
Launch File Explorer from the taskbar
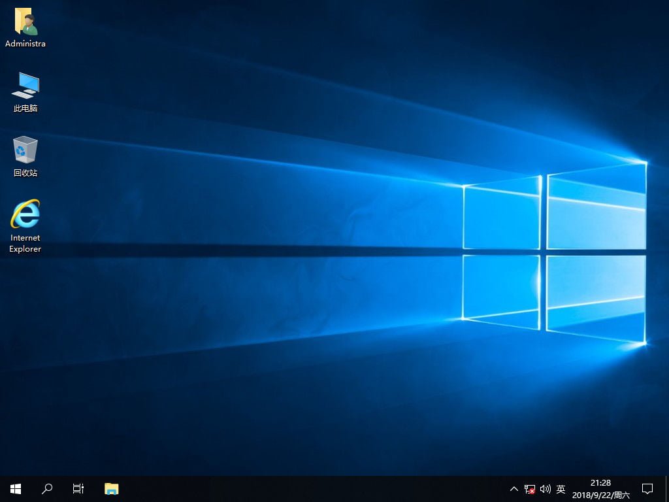[x=112, y=488]
